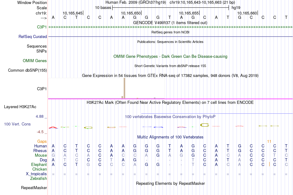Click the 4.88 upper conservation value

point(39,117)
